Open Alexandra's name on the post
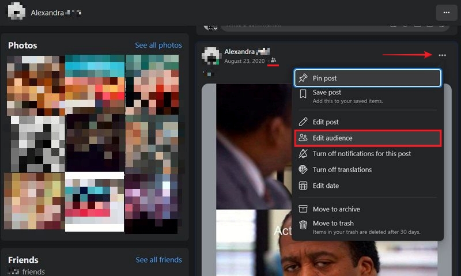The image size is (461, 276). pos(247,52)
